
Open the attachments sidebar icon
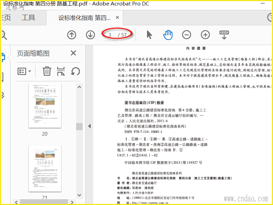point(3,95)
